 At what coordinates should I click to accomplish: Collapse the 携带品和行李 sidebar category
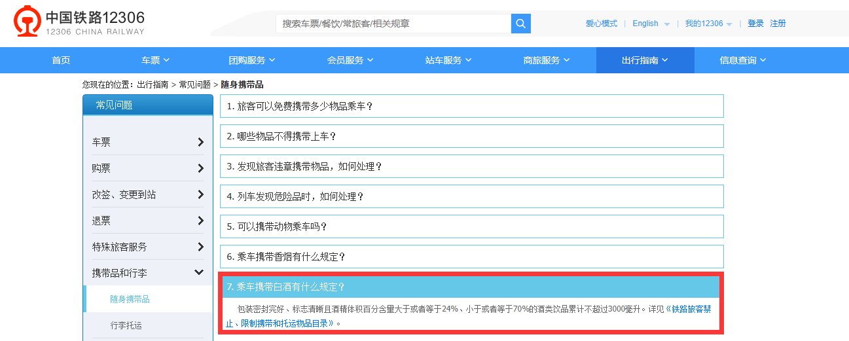[148, 273]
